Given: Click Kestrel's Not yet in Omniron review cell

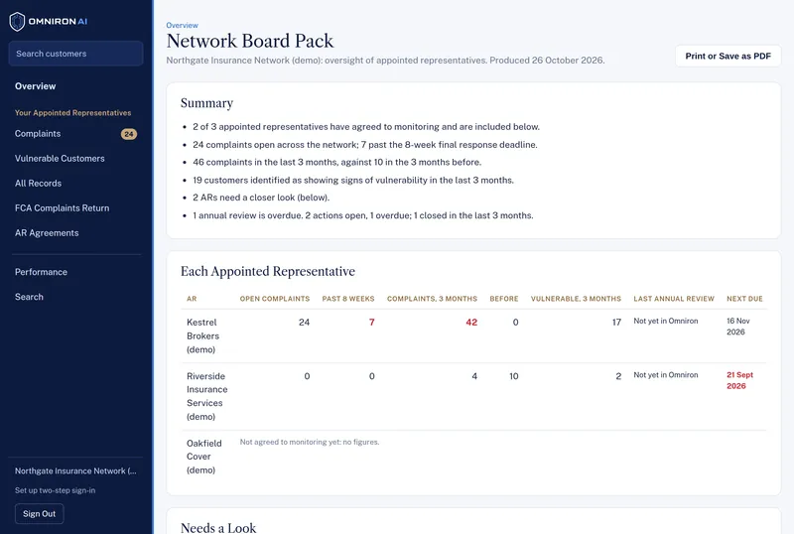Looking at the screenshot, I should coord(665,322).
